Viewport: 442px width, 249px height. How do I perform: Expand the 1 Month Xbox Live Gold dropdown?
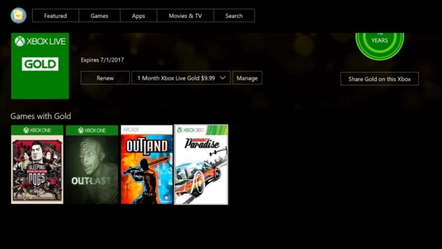point(180,78)
